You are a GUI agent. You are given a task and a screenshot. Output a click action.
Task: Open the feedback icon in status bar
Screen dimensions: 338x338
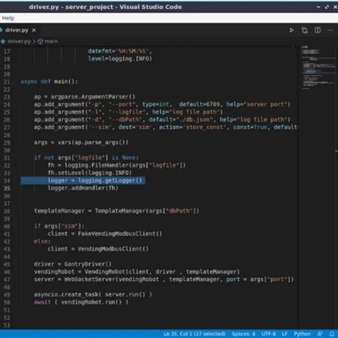[321, 333]
